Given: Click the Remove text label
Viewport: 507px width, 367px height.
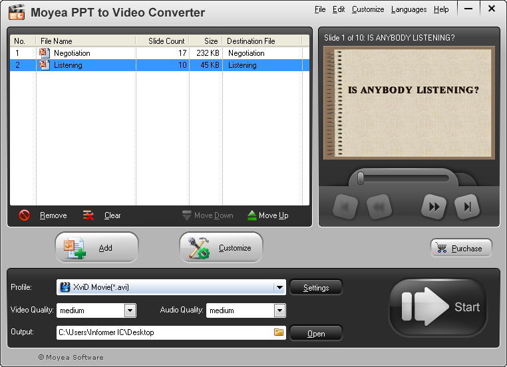Looking at the screenshot, I should (53, 215).
